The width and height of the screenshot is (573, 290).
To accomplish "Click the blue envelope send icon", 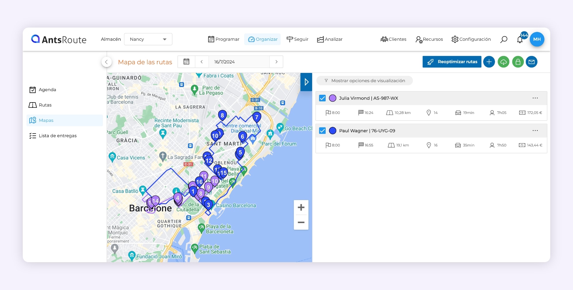I will point(532,62).
